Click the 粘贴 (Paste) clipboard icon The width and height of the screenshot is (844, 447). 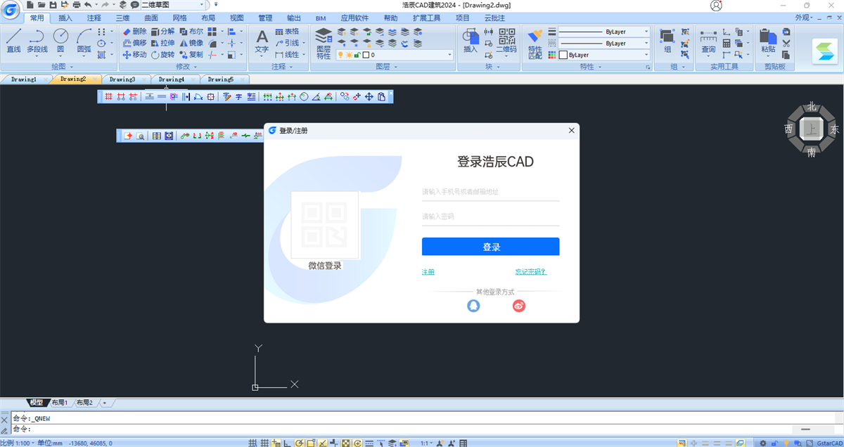pyautogui.click(x=769, y=41)
